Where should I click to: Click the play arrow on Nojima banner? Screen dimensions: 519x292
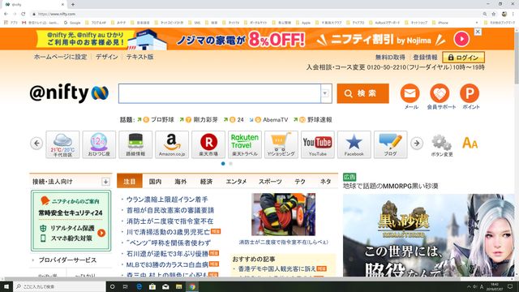[461, 39]
